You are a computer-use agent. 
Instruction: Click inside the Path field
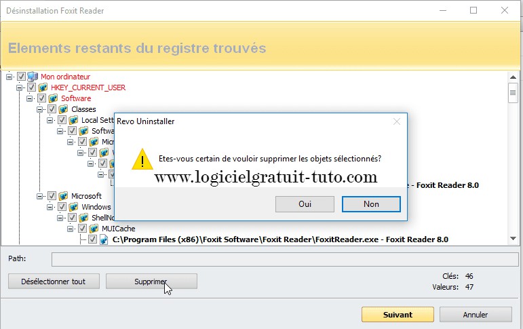[x=285, y=259]
